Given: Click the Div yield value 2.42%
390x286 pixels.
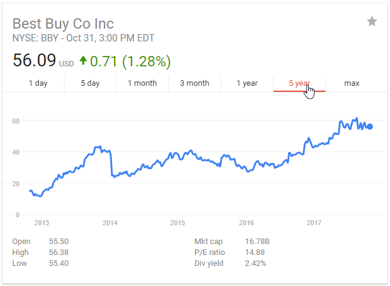Looking at the screenshot, I should coord(255,263).
